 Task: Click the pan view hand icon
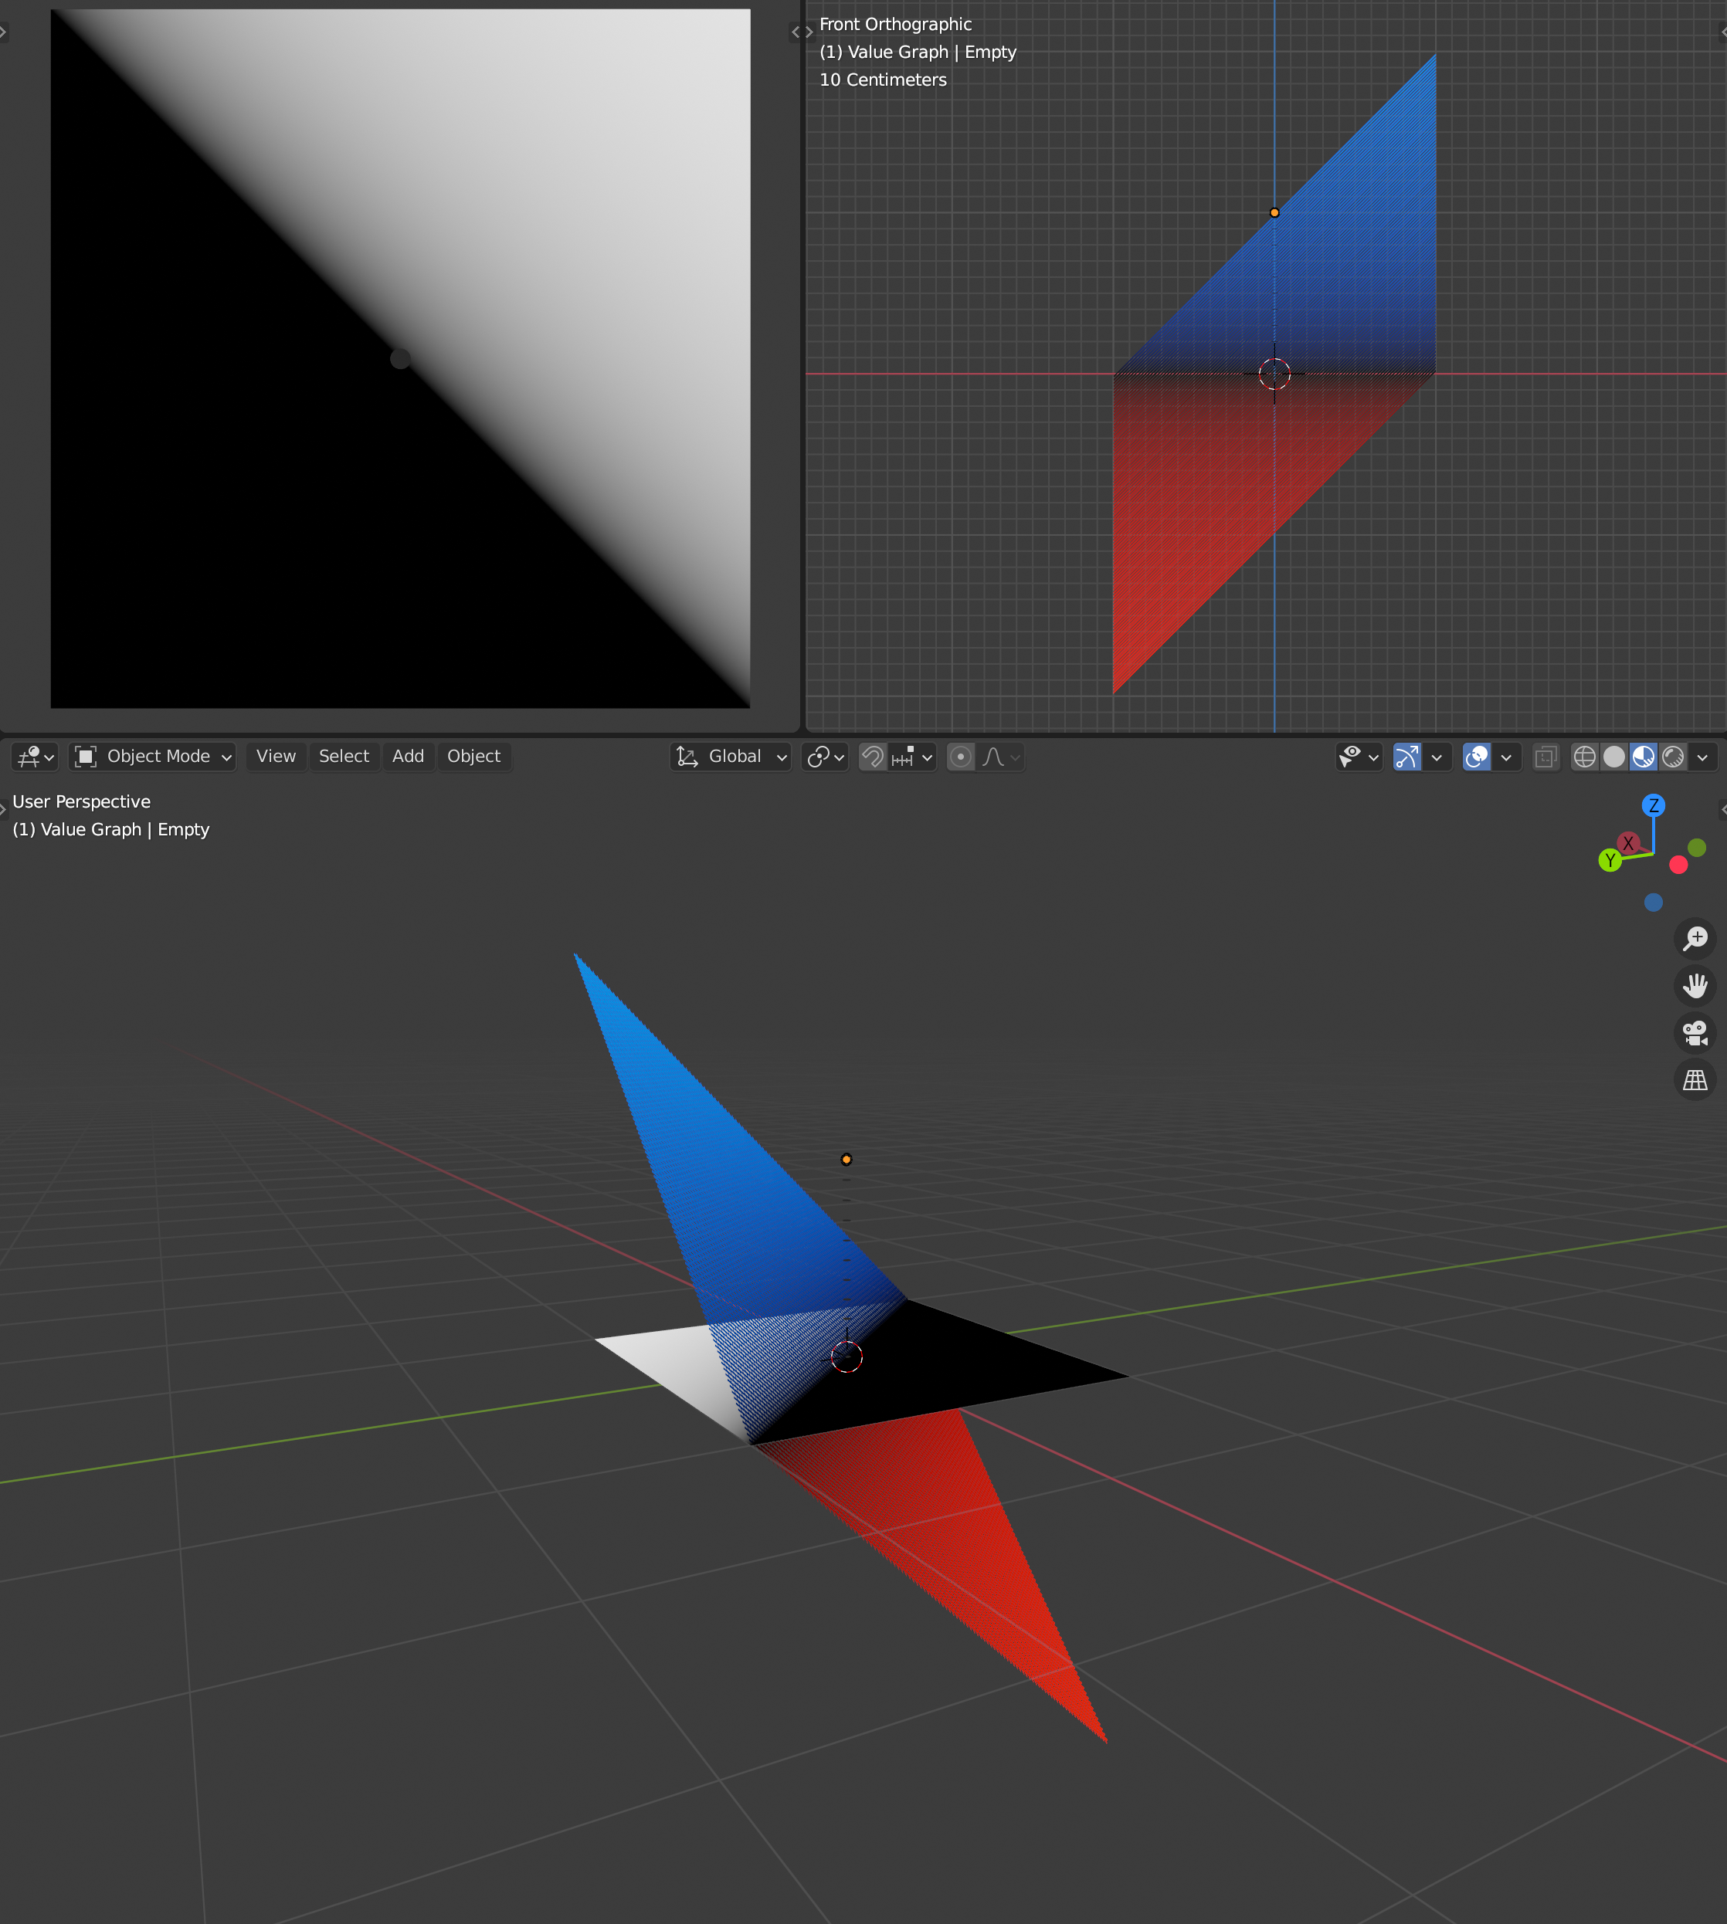tap(1695, 986)
